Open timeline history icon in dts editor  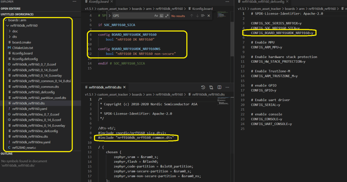pyautogui.click(x=203, y=87)
